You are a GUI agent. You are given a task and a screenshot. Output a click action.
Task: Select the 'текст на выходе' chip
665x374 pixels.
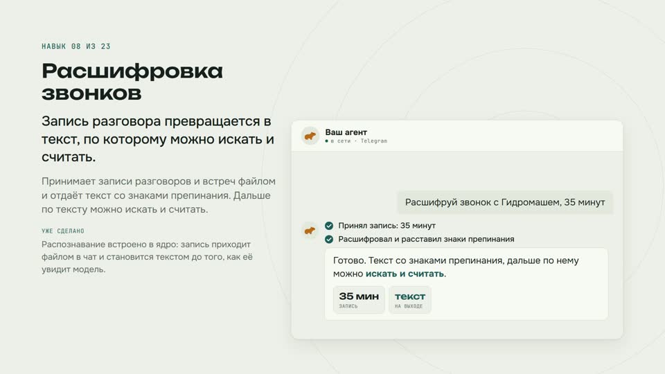409,300
